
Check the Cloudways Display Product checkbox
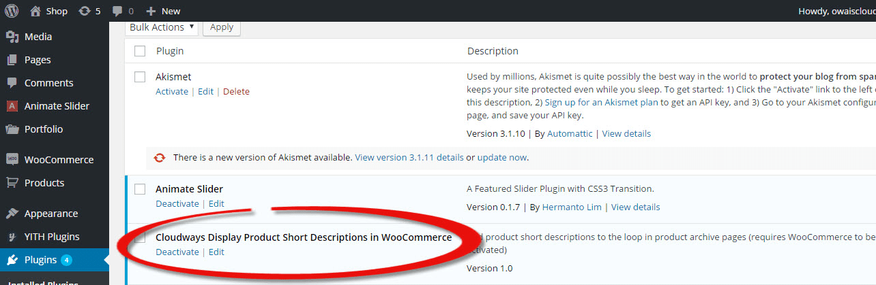140,237
